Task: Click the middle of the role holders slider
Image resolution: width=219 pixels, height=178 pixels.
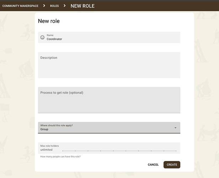Action: (x=119, y=151)
